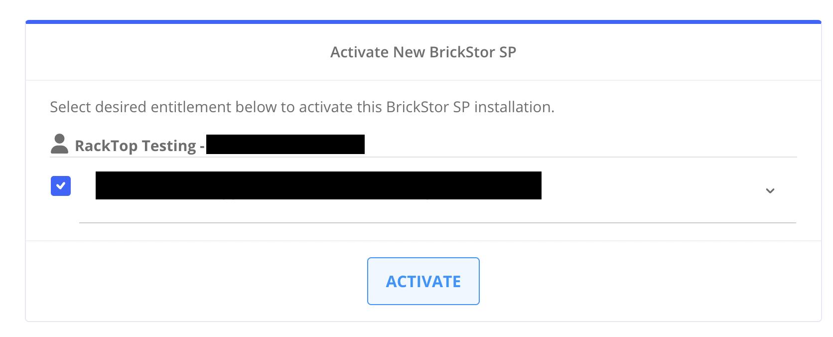
Task: Click the word "Activate" in the card title
Action: click(x=359, y=52)
